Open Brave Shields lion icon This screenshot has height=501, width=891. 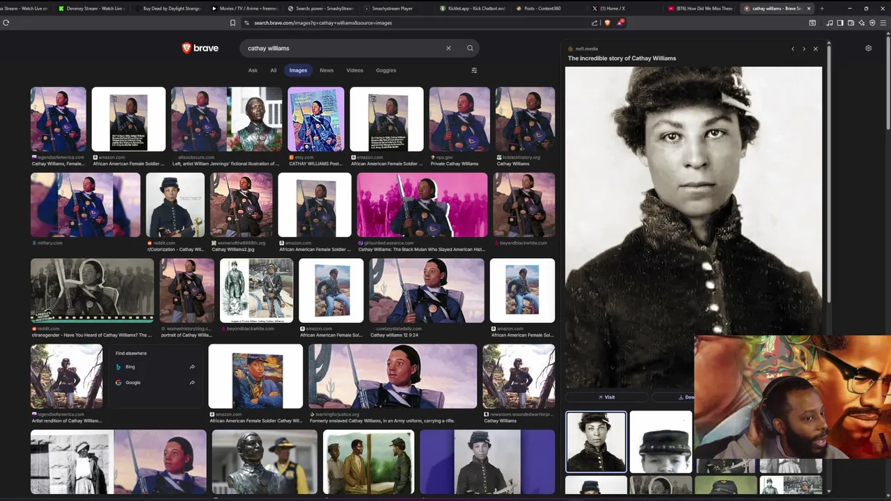(x=607, y=22)
